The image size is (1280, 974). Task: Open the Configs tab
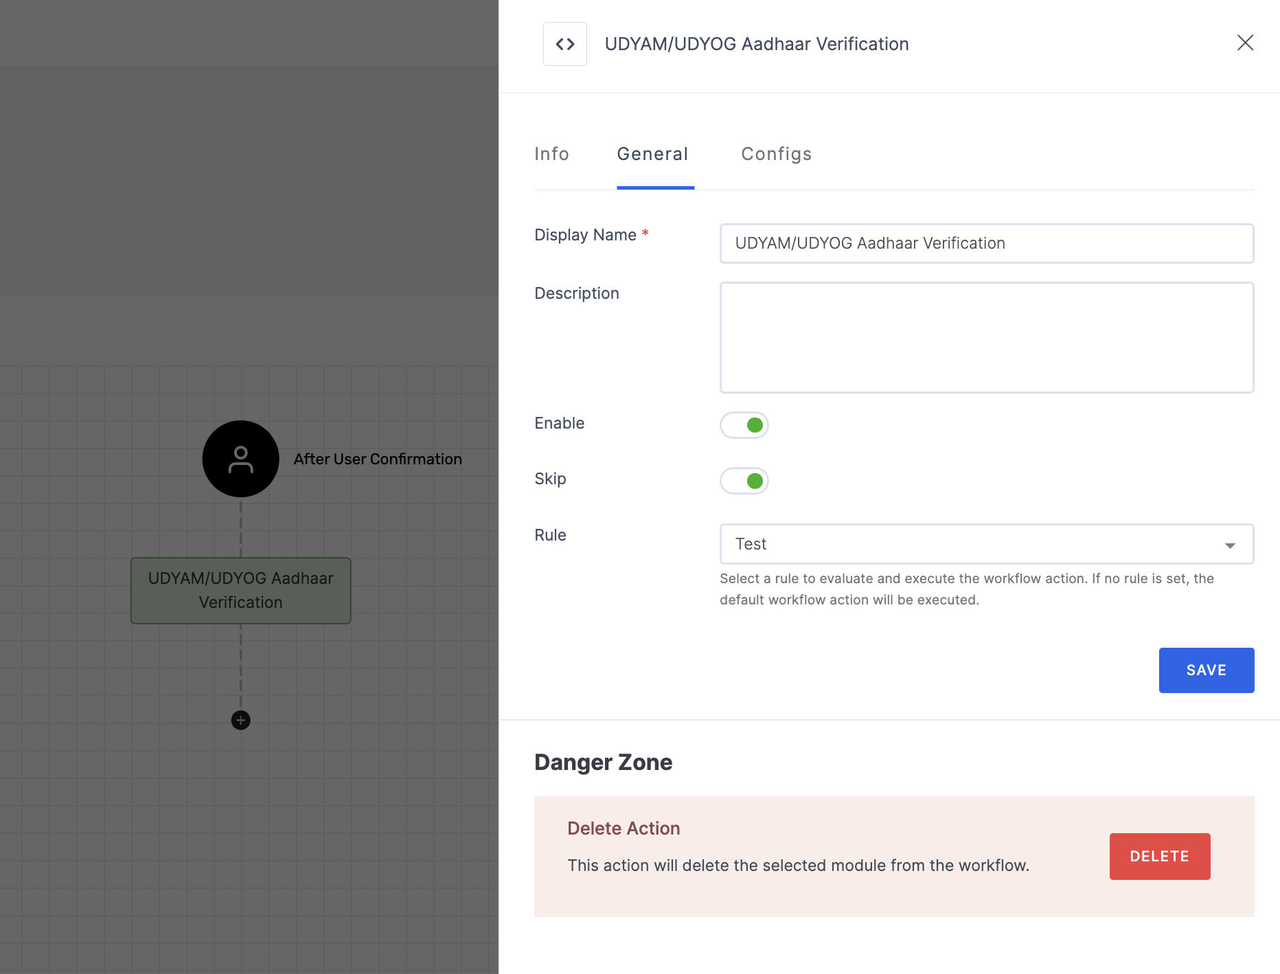pyautogui.click(x=776, y=154)
